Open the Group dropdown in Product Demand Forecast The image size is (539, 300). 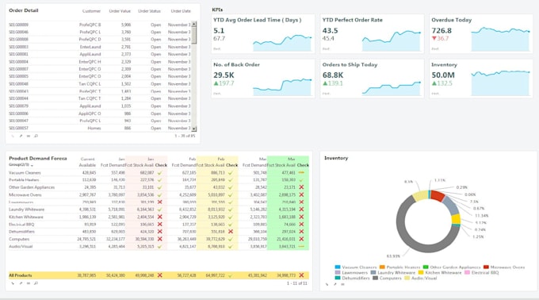(x=21, y=165)
